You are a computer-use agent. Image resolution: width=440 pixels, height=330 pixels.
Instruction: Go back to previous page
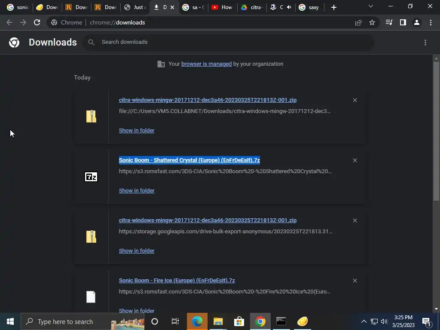pos(9,22)
